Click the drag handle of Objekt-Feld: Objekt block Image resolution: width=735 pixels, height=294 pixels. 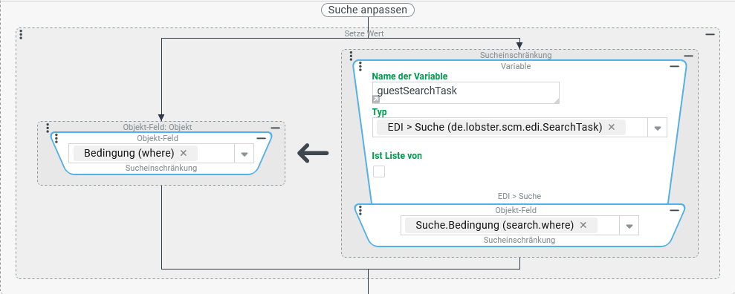pyautogui.click(x=48, y=128)
